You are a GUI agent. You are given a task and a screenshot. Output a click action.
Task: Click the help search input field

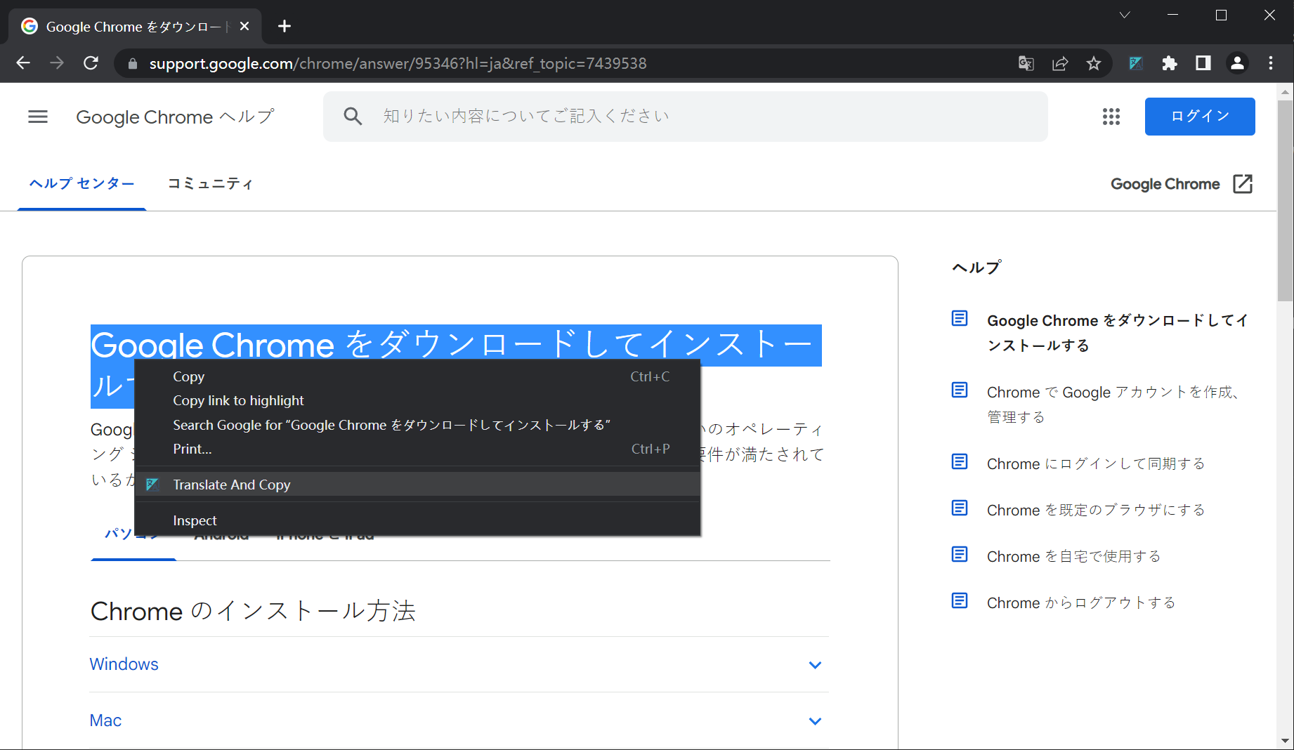click(685, 117)
